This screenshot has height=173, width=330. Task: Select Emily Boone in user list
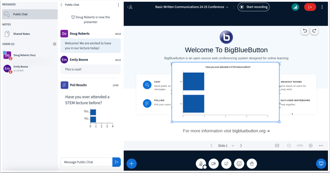[30, 69]
